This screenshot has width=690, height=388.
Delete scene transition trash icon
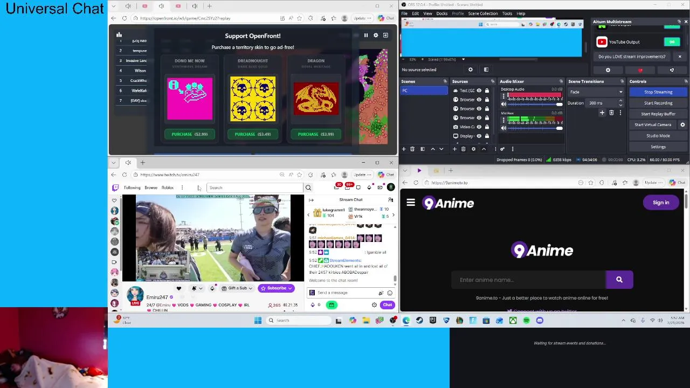(611, 113)
